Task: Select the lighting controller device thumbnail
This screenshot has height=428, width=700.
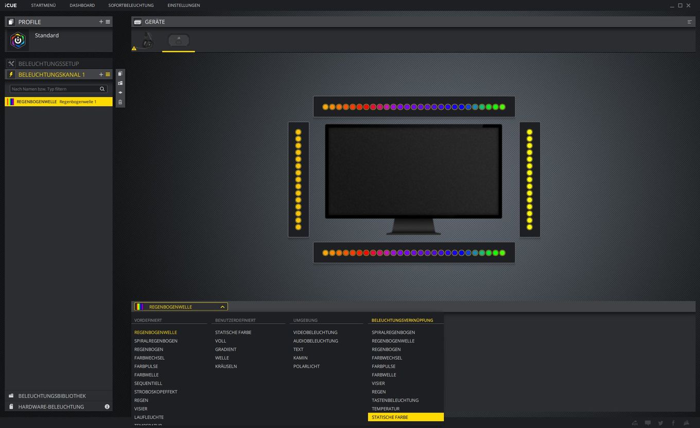Action: pos(179,41)
